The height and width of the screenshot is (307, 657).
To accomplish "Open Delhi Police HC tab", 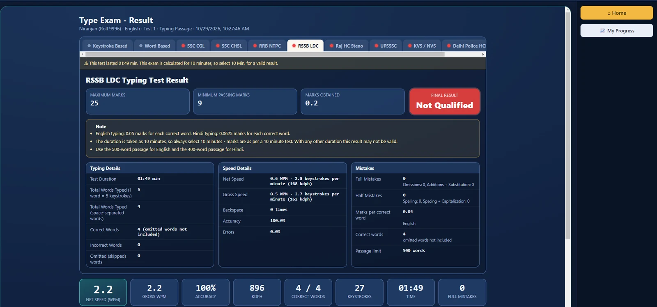I will click(x=466, y=46).
